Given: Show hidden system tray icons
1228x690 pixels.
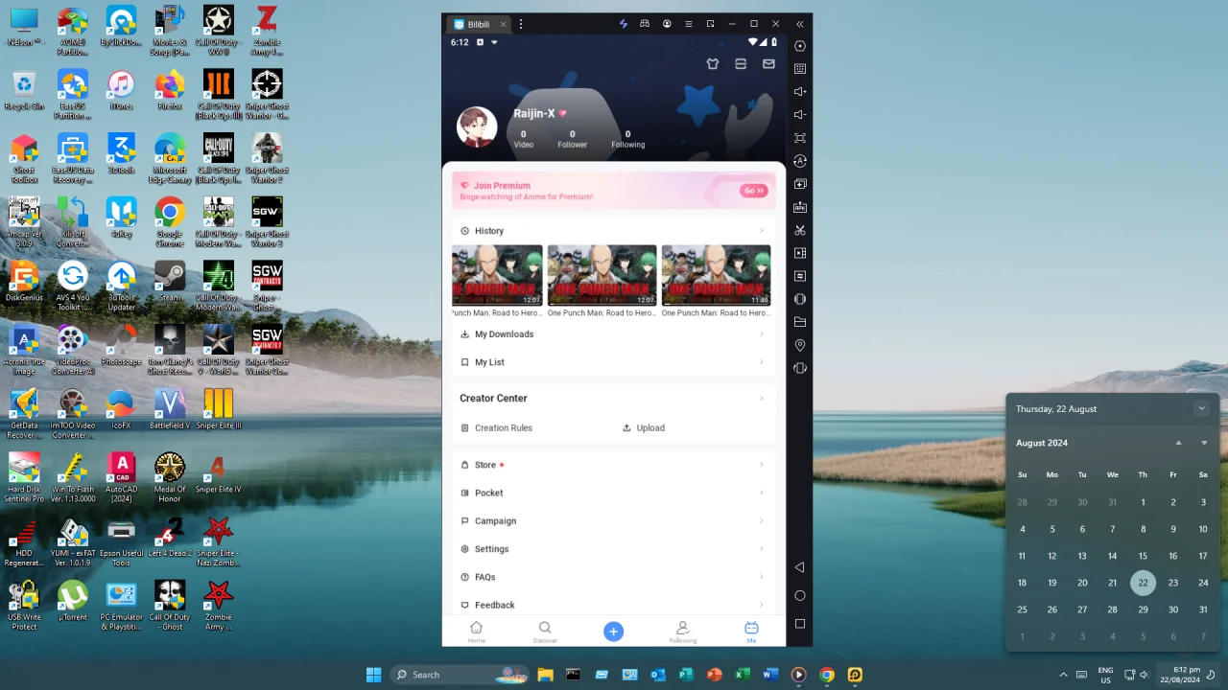Looking at the screenshot, I should pyautogui.click(x=1062, y=675).
